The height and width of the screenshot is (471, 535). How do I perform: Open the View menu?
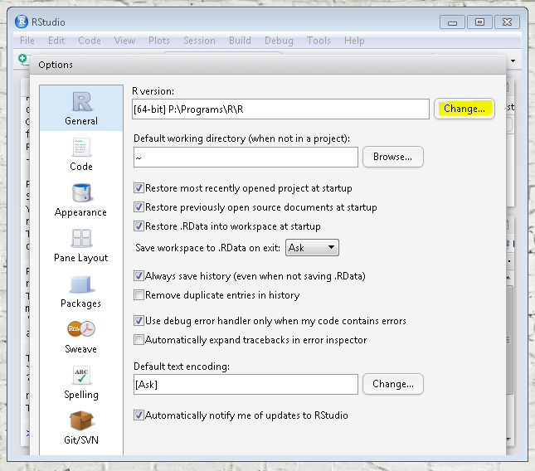tap(124, 41)
